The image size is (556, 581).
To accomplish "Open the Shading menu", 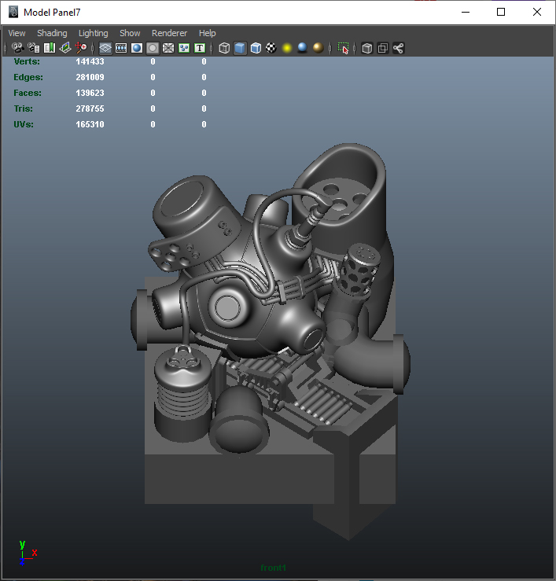I will 52,33.
